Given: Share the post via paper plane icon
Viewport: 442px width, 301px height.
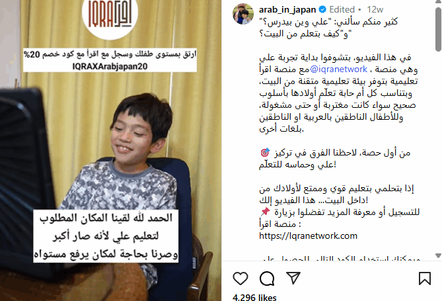Looking at the screenshot, I should coord(293,278).
